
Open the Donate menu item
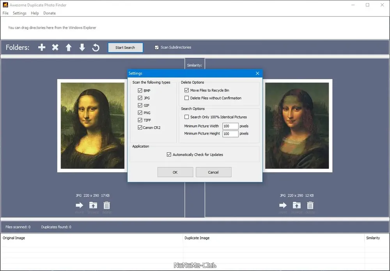pyautogui.click(x=50, y=13)
